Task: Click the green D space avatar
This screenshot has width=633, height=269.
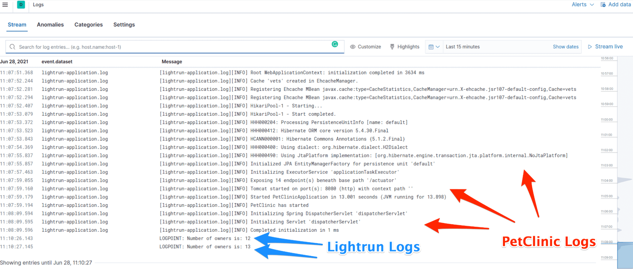Action: point(21,5)
